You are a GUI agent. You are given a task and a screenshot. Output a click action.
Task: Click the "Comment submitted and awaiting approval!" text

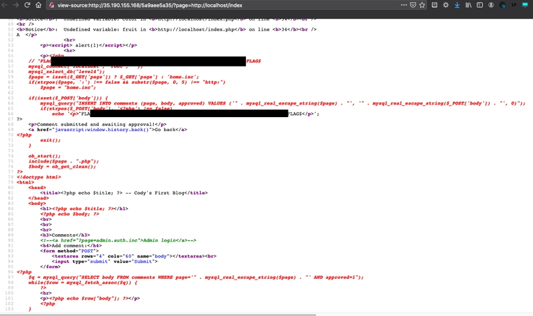point(97,124)
